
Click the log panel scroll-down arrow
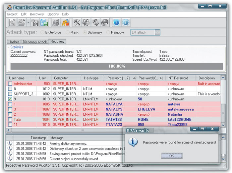pos(223,159)
